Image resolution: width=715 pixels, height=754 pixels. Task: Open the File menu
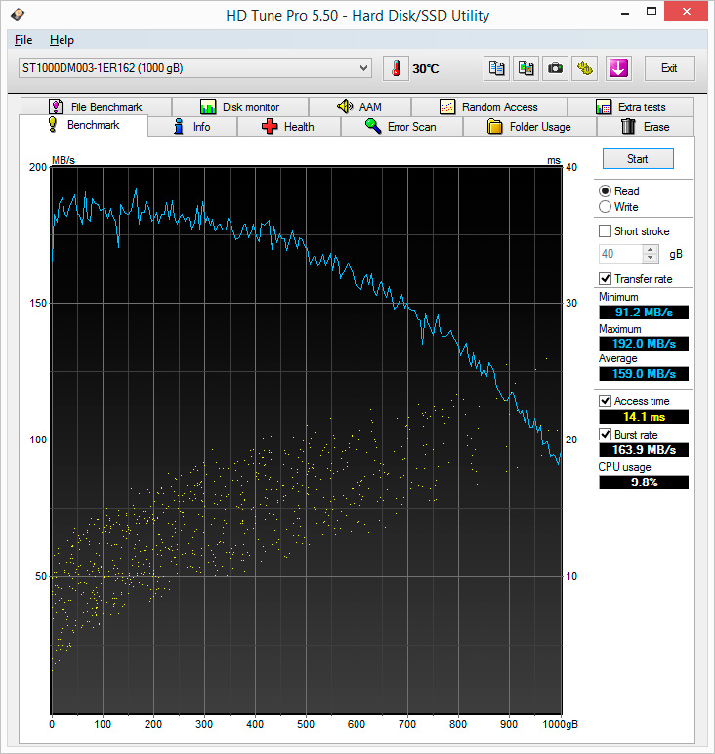pos(23,40)
